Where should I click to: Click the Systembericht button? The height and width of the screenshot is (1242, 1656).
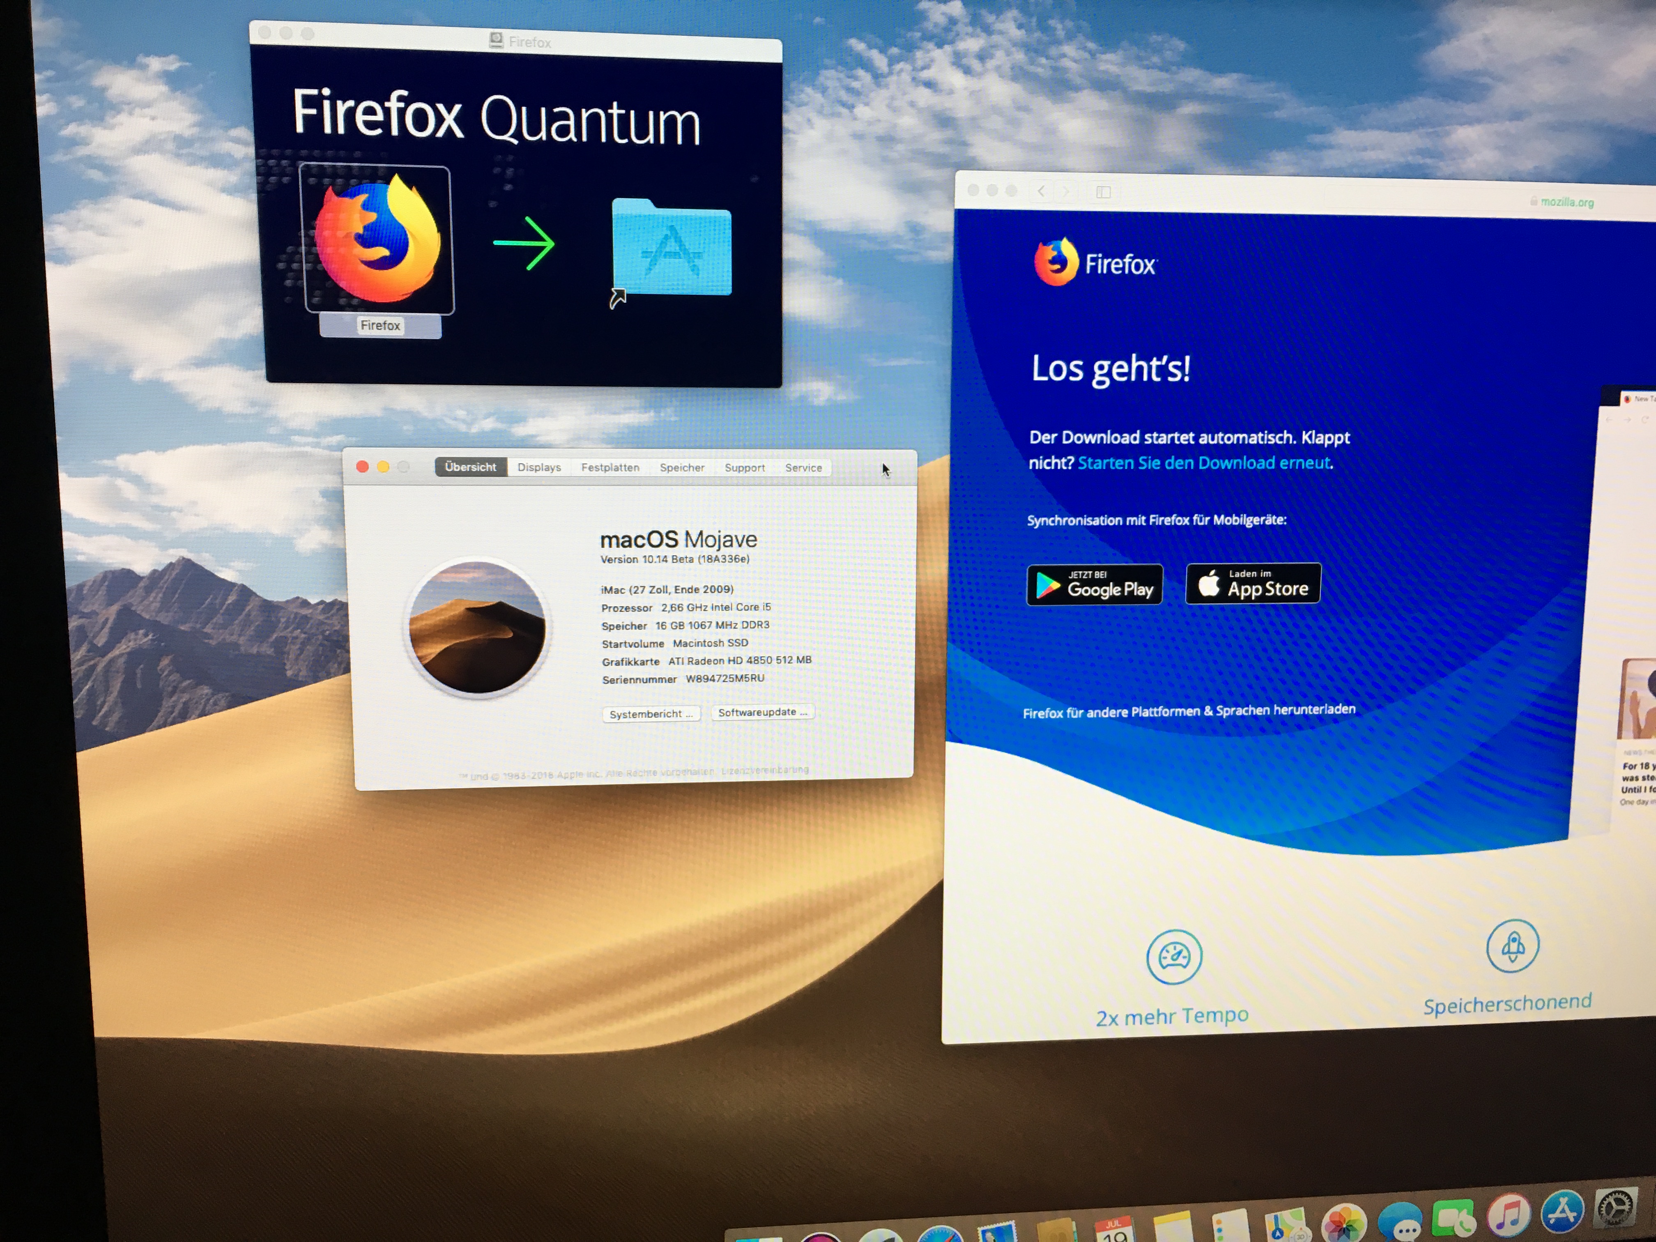pyautogui.click(x=651, y=713)
